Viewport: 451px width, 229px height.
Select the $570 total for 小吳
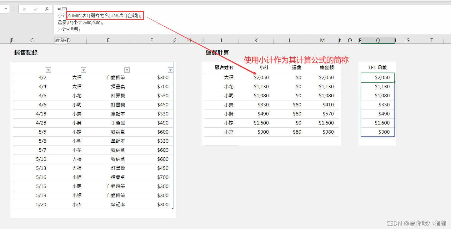pyautogui.click(x=322, y=114)
